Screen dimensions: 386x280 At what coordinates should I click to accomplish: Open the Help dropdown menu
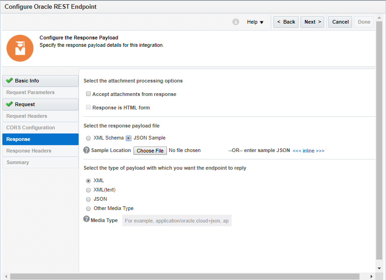click(255, 22)
